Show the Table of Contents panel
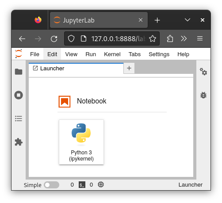 click(x=19, y=119)
